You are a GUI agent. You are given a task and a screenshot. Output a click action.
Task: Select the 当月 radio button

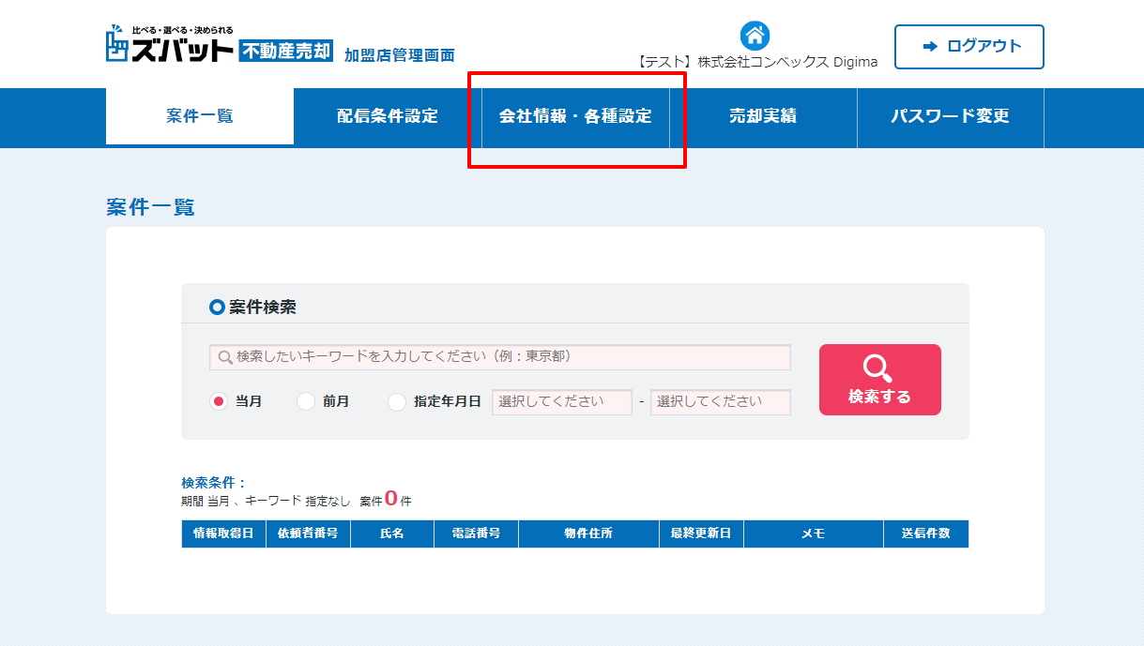(219, 401)
